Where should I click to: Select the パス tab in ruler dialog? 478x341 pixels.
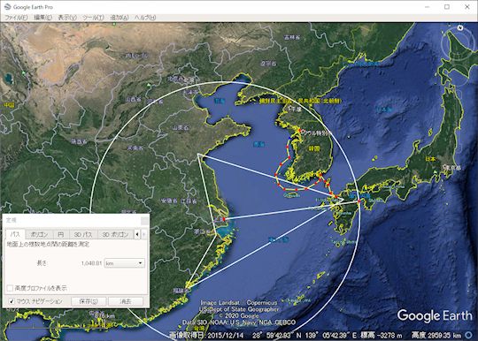tap(15, 234)
